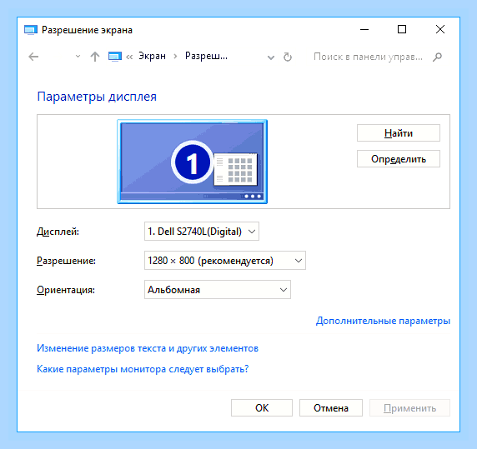477x449 pixels.
Task: Open the recent locations chevron
Action: [x=78, y=57]
